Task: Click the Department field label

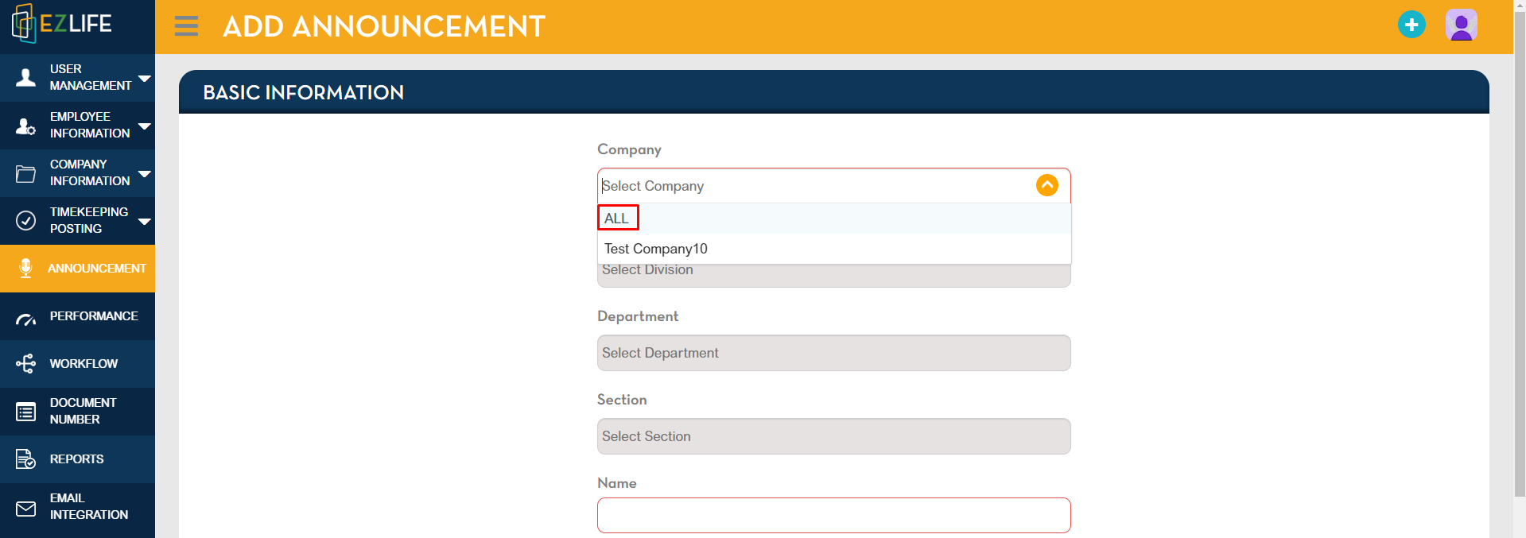Action: pos(638,316)
